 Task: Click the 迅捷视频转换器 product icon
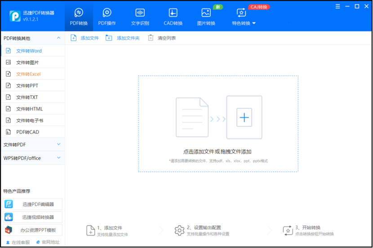(x=9, y=217)
